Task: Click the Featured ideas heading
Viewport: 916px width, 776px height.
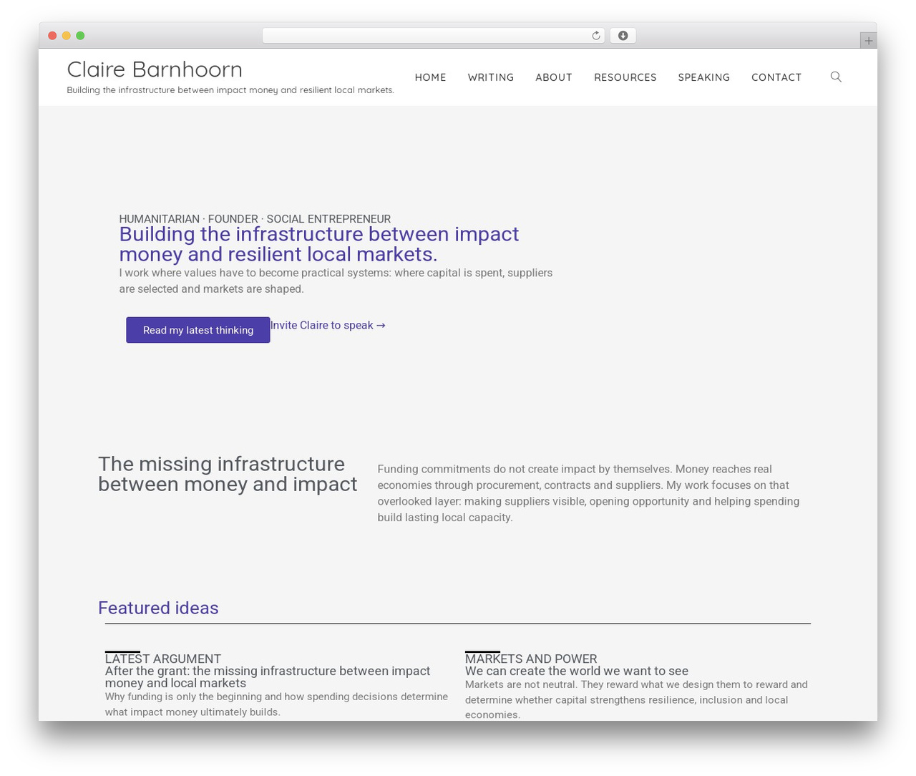Action: 158,608
